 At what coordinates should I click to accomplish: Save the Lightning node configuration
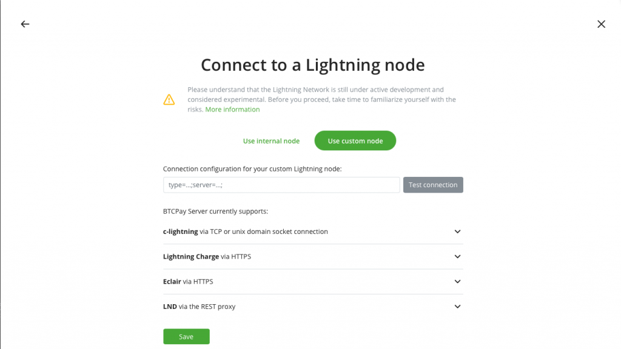pyautogui.click(x=186, y=336)
